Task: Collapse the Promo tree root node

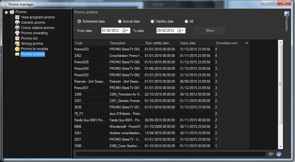Action: pyautogui.click(x=6, y=12)
